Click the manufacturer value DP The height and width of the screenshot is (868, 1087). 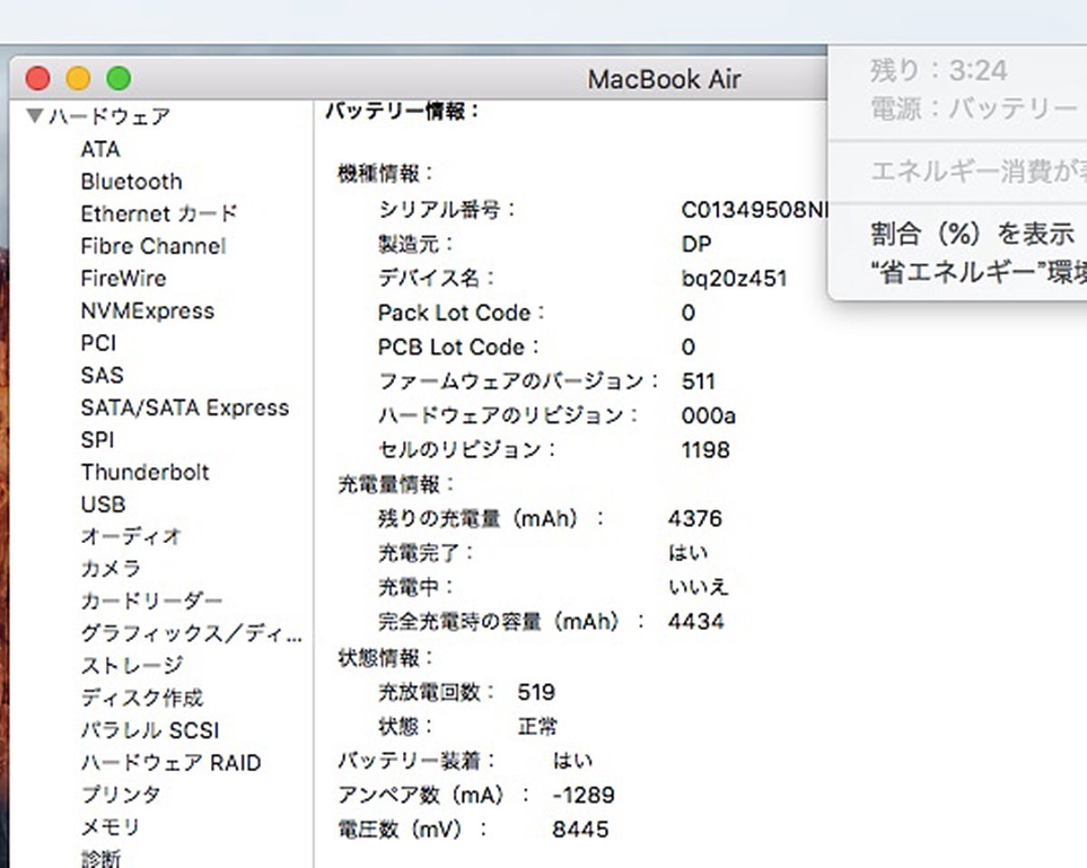[697, 244]
